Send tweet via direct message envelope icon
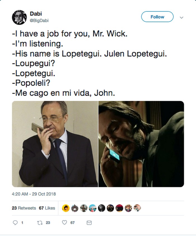196x236 pixels. point(89,223)
